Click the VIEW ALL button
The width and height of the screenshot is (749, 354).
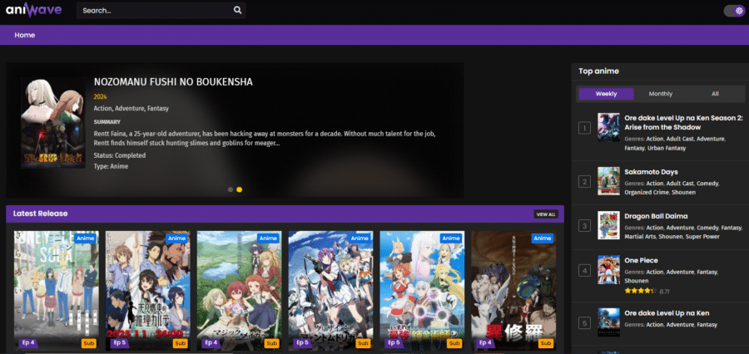pyautogui.click(x=546, y=214)
